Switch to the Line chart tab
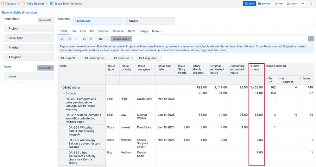316x167 pixels. 83,31
